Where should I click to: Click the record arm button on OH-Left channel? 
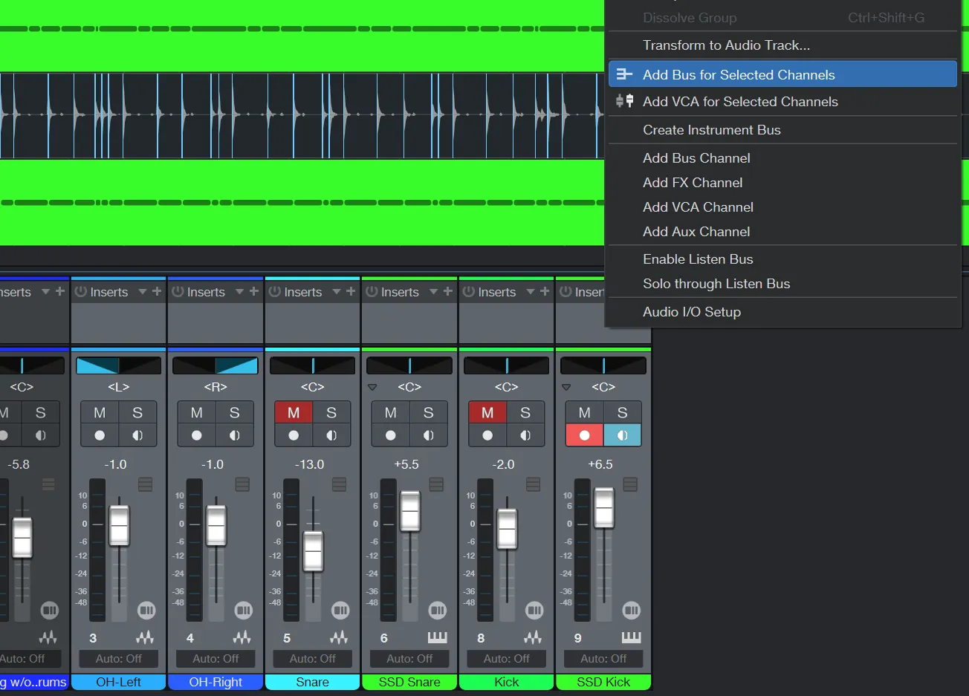(x=100, y=435)
